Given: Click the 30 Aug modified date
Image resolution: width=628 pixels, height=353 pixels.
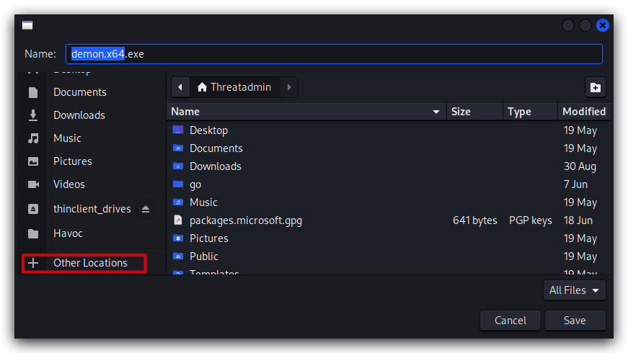Looking at the screenshot, I should (x=580, y=166).
